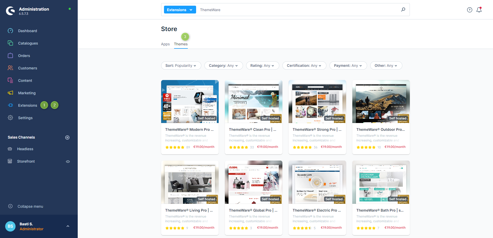The width and height of the screenshot is (493, 238).
Task: Click the Sales Channels heading
Action: point(21,137)
